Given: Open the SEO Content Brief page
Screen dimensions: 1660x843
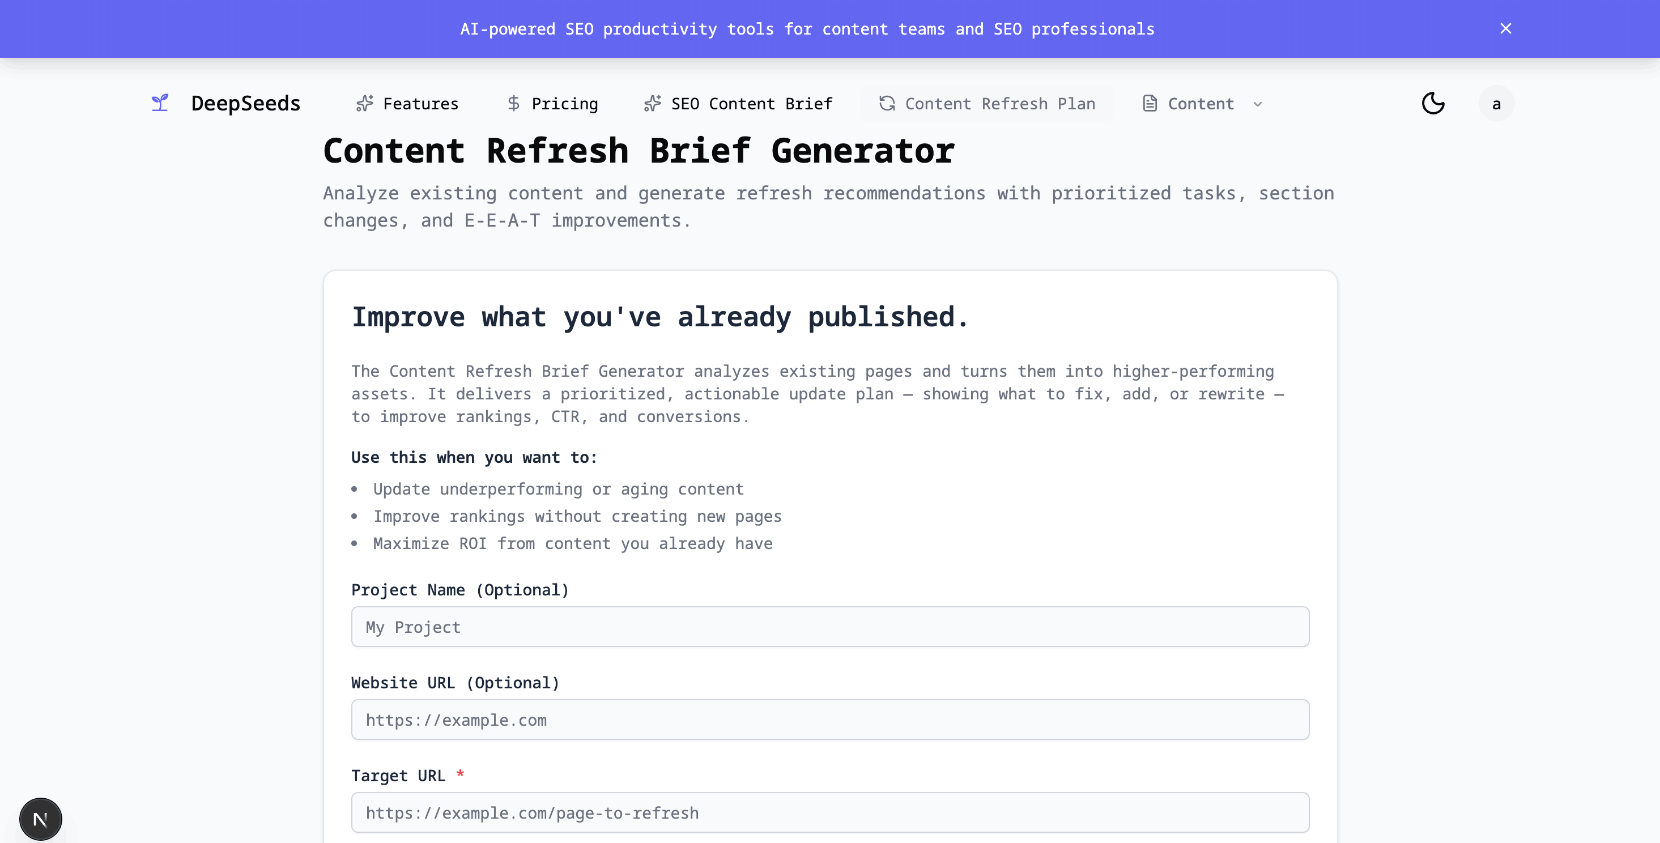Looking at the screenshot, I should pyautogui.click(x=751, y=104).
